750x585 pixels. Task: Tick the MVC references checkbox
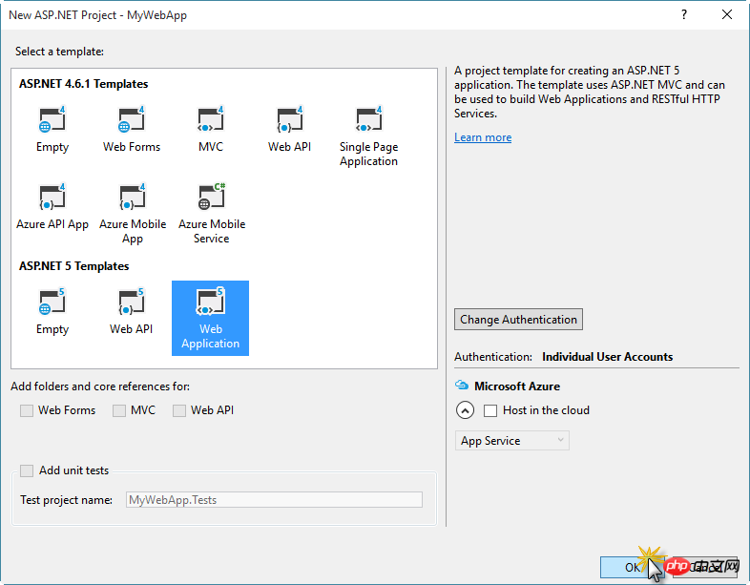(x=119, y=410)
